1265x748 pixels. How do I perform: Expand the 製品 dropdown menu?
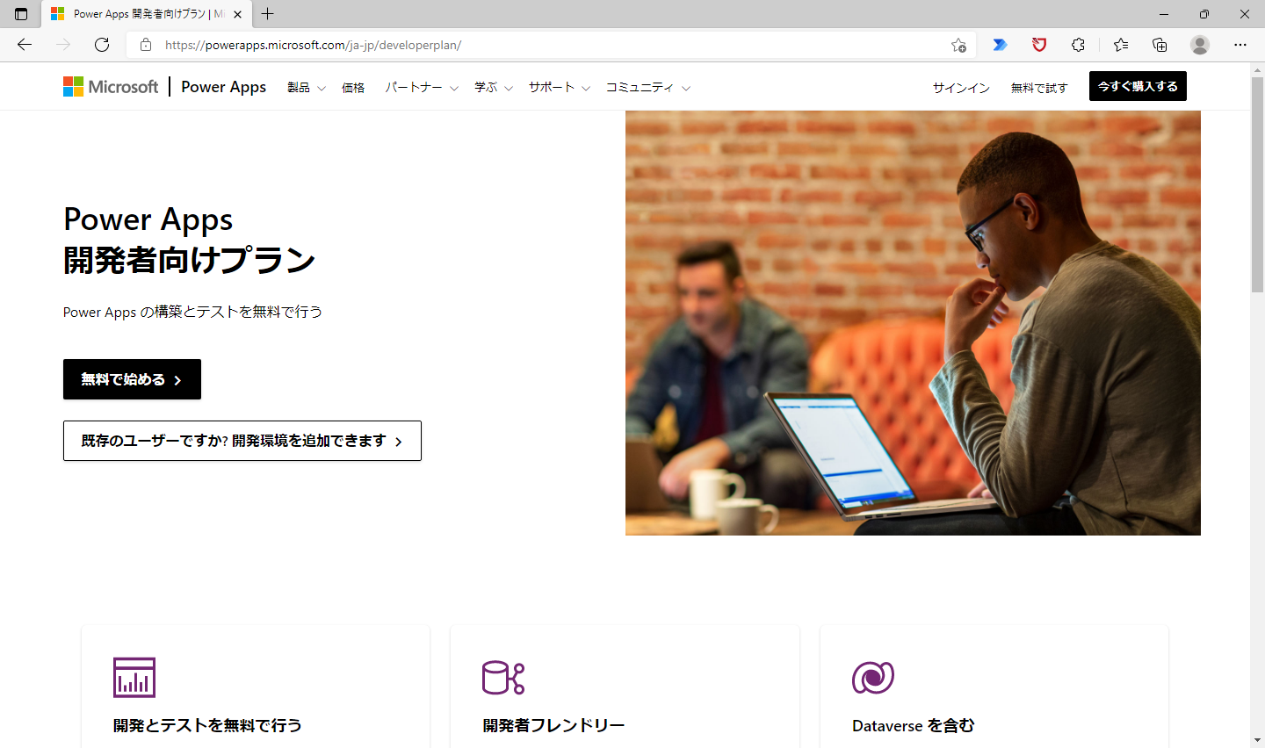tap(307, 88)
